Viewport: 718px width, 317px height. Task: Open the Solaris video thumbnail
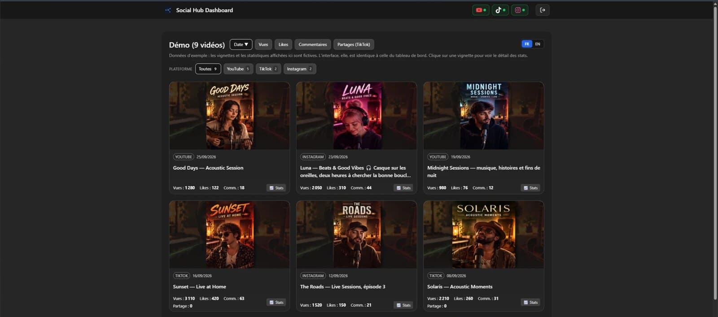coord(484,234)
